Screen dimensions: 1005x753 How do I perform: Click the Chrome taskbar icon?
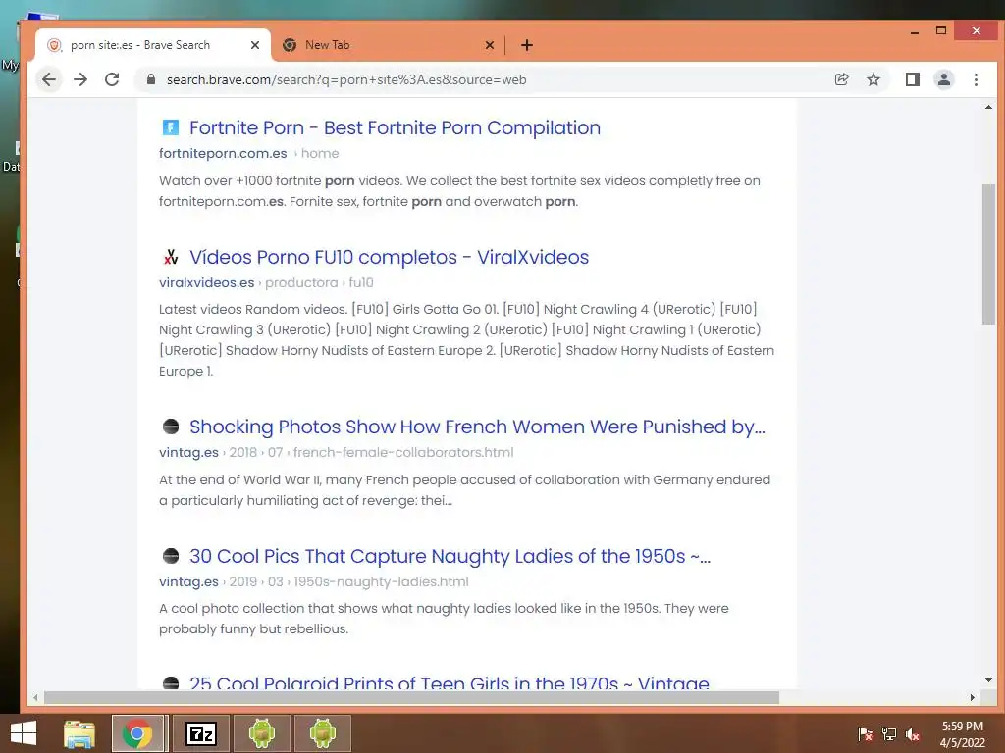point(137,733)
